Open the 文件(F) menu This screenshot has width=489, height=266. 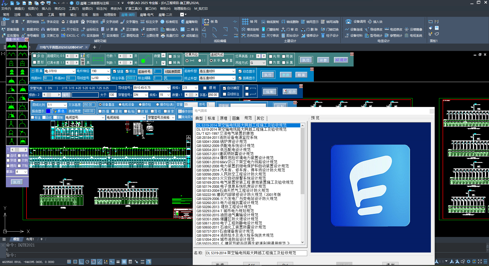[x=6, y=9]
